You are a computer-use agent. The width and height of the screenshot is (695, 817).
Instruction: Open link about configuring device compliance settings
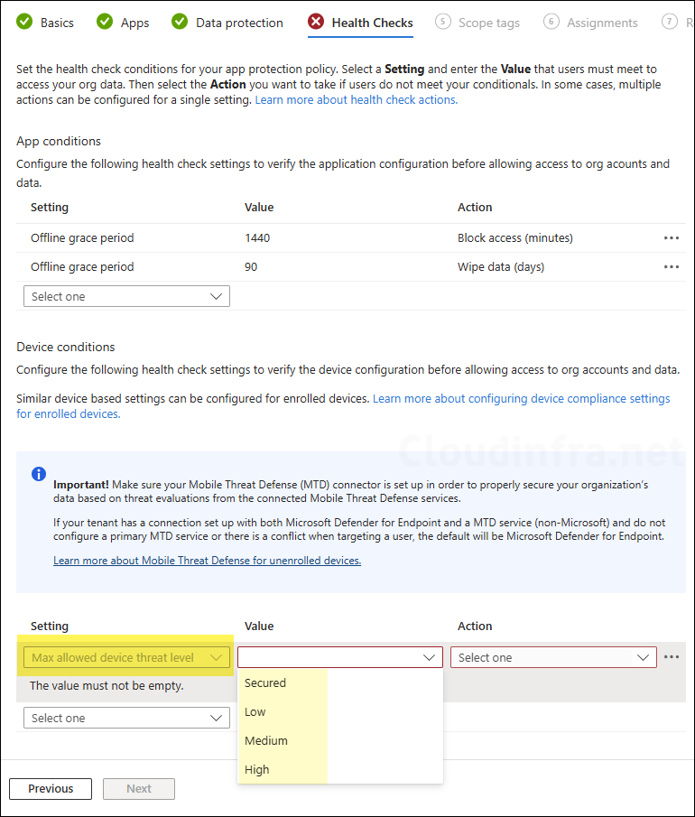pos(343,406)
